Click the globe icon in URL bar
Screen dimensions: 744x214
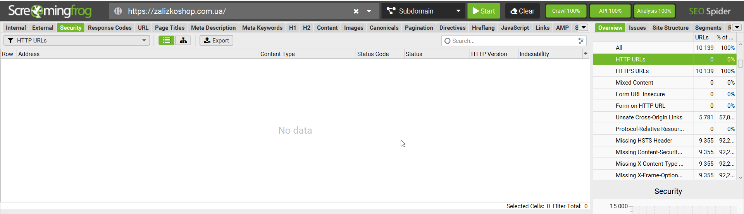(118, 11)
